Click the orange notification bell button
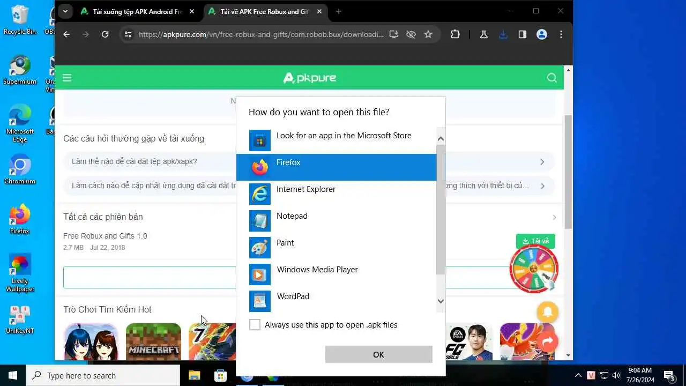686x386 pixels. (x=547, y=311)
